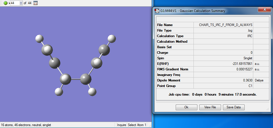Image resolution: width=273 pixels, height=128 pixels.
Task: Grab the toolbar drag handle at left
Action: coord(1,3)
